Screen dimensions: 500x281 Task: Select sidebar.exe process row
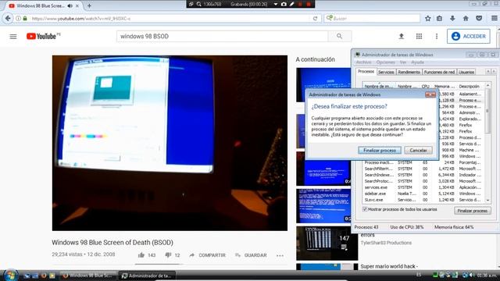tap(423, 194)
